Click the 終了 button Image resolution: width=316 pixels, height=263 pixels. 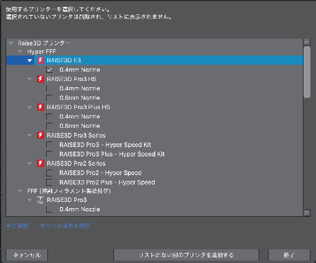click(289, 255)
